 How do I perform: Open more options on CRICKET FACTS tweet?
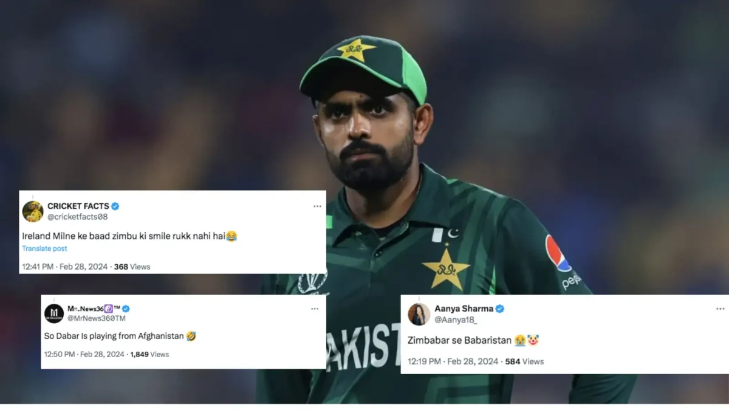317,207
